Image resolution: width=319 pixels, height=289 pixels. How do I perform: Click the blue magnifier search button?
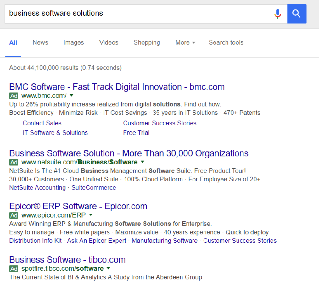coord(297,14)
